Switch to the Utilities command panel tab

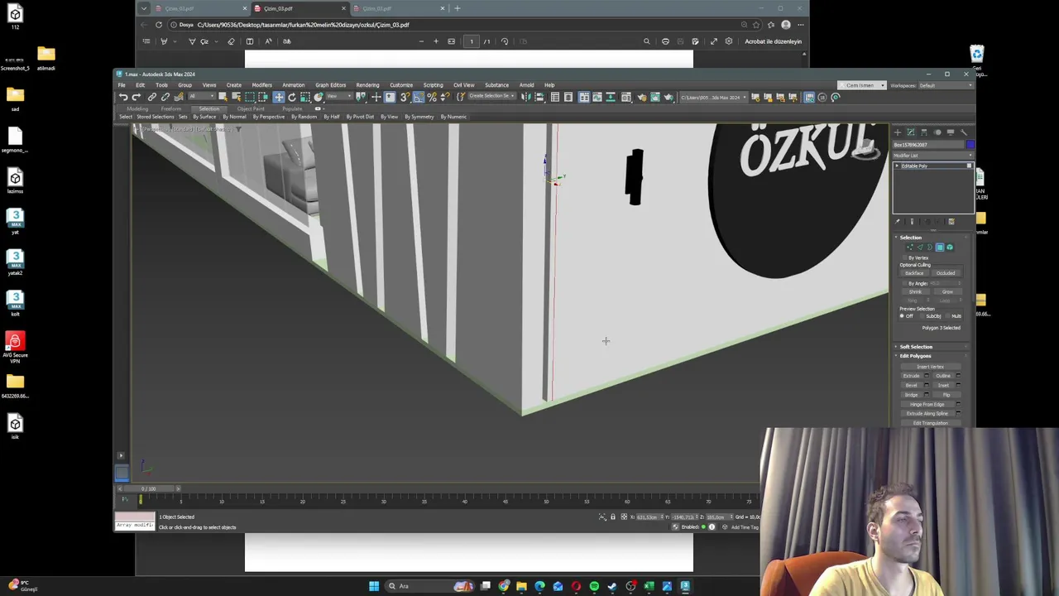964,132
